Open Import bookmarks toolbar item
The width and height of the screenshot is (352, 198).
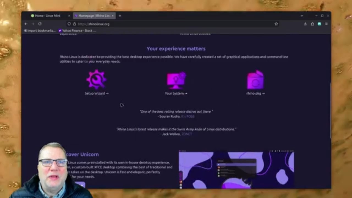click(x=40, y=31)
